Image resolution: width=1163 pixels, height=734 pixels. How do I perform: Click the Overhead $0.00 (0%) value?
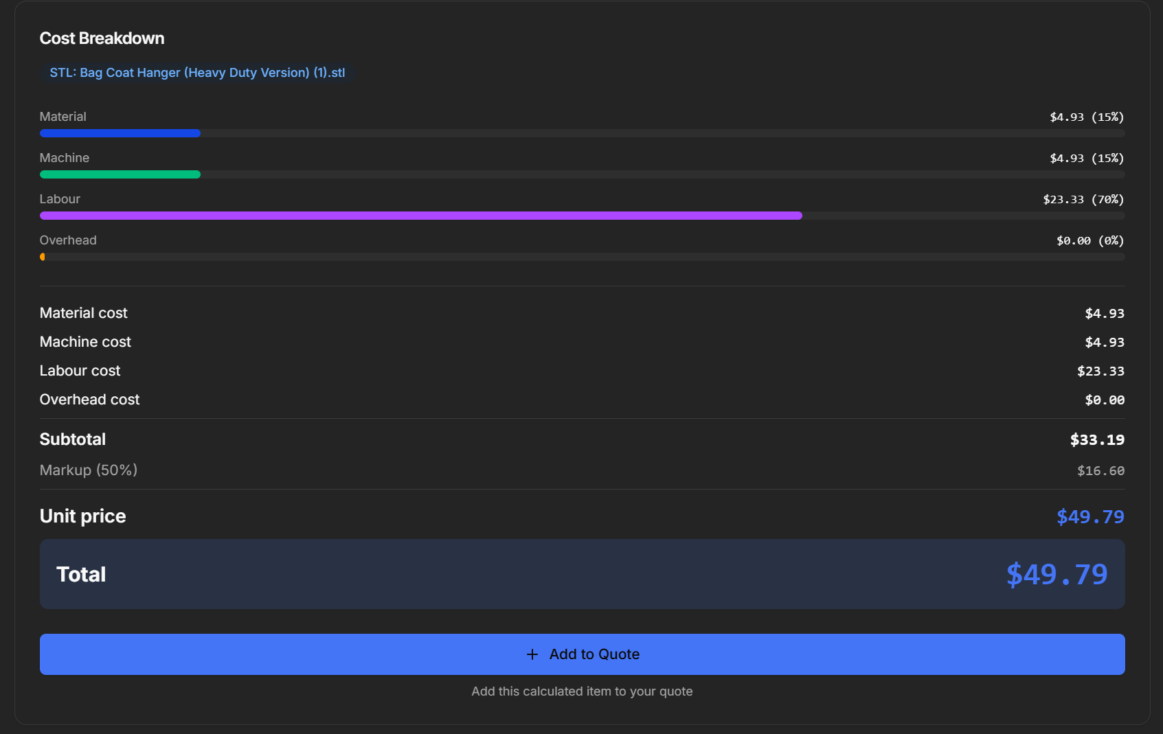pyautogui.click(x=1090, y=241)
